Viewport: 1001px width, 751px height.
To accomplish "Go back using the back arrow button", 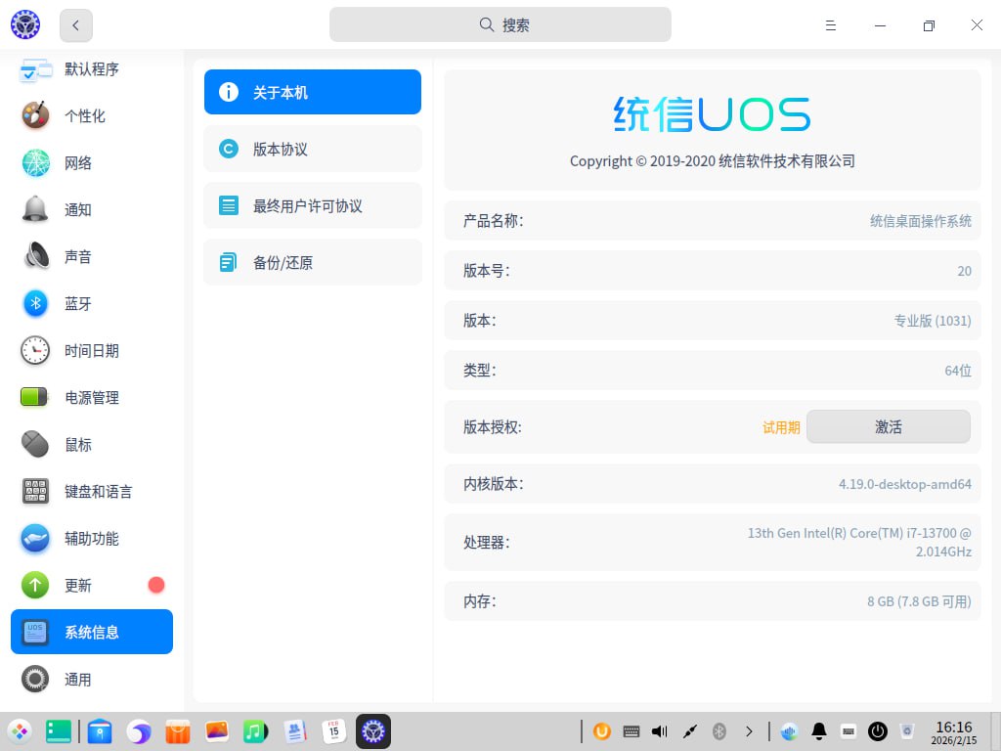I will [x=76, y=25].
